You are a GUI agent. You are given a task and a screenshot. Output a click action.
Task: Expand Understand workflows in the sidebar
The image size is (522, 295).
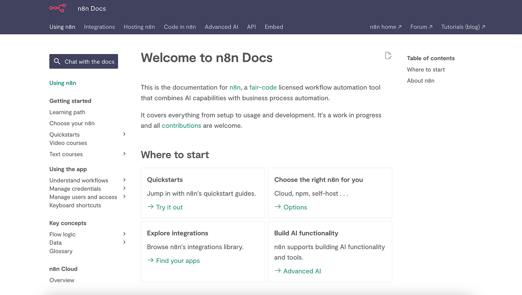click(124, 180)
